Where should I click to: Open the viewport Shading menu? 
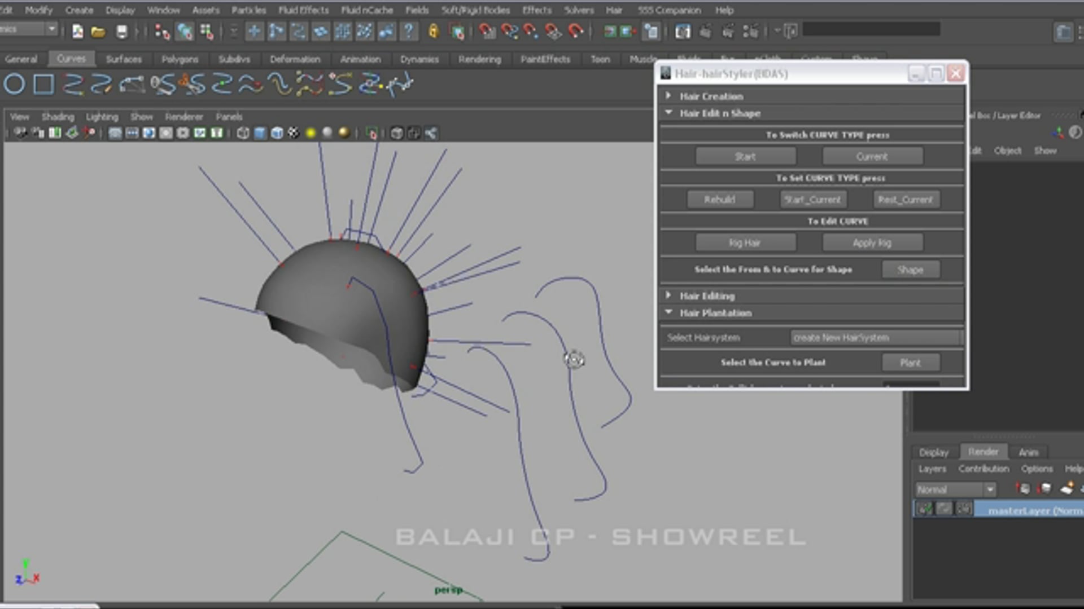tap(58, 117)
